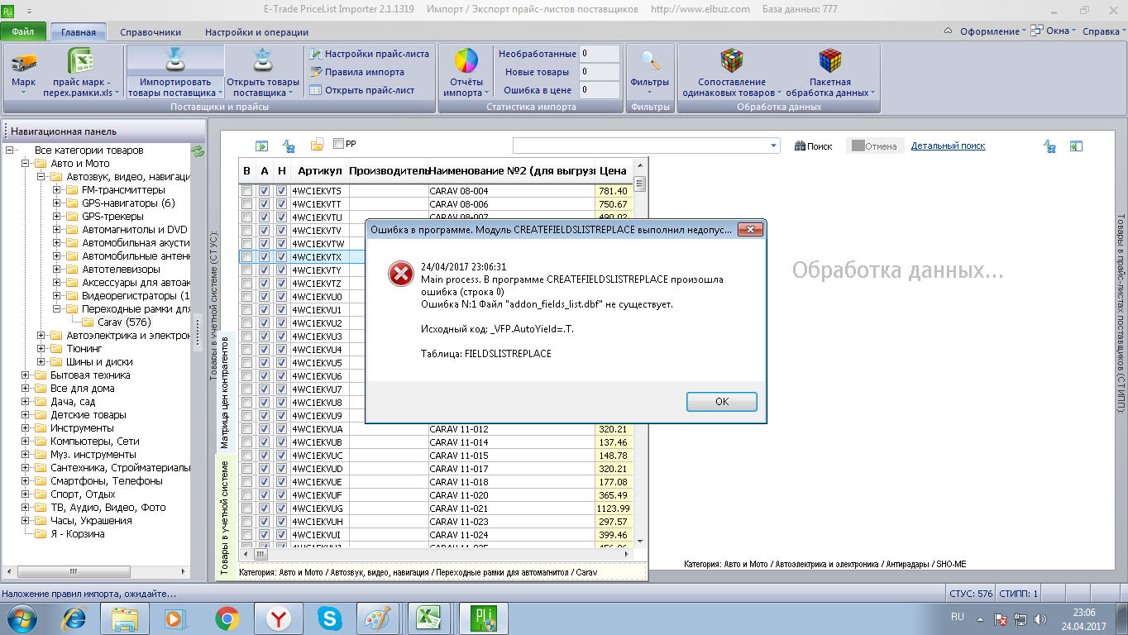
Task: Collapse the Авто и Мото category
Action: coord(26,164)
